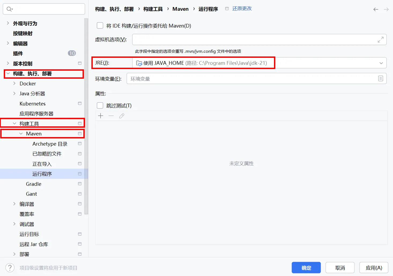Click the add property plus icon
The height and width of the screenshot is (276, 393).
pyautogui.click(x=101, y=116)
